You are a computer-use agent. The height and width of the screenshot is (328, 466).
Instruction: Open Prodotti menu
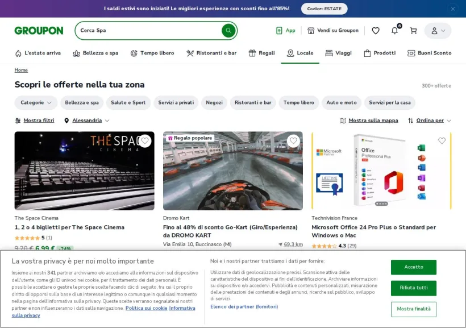tap(380, 53)
